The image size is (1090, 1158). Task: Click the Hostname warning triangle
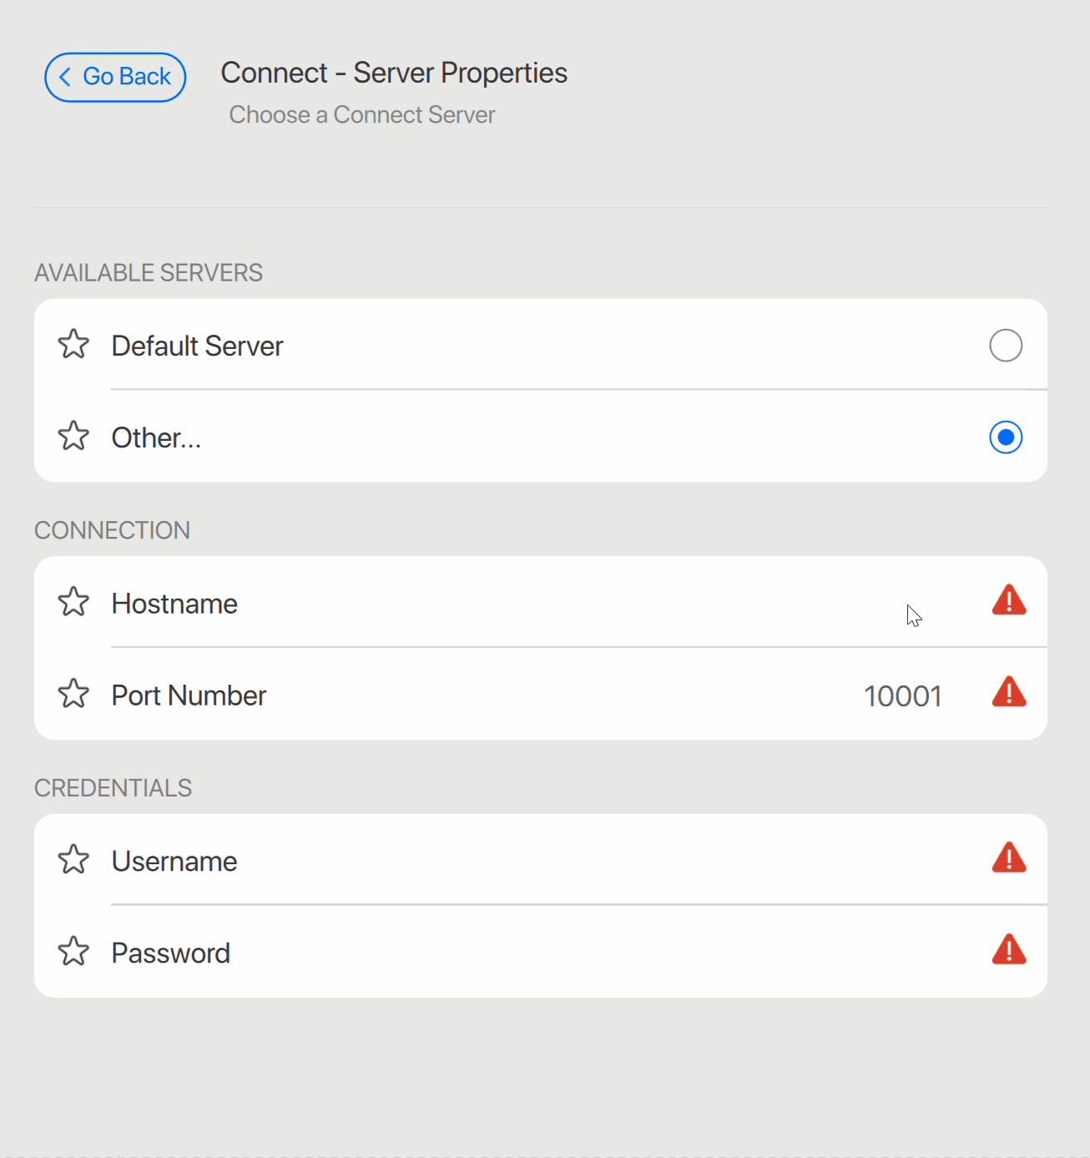tap(1008, 600)
